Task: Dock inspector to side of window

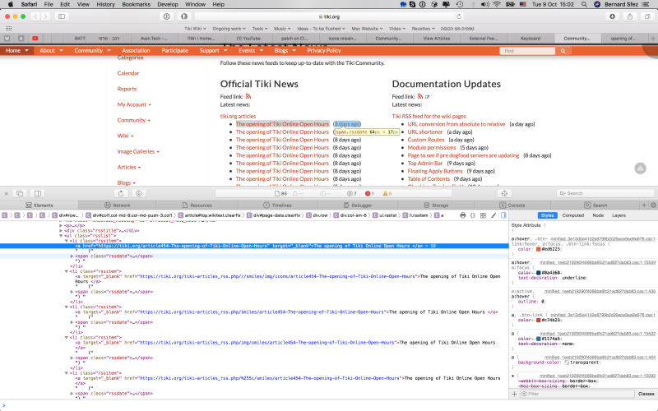Action: click(38, 193)
